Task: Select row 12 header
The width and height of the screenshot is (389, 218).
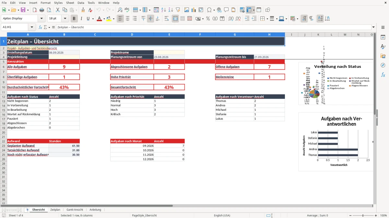Action: 3,97
